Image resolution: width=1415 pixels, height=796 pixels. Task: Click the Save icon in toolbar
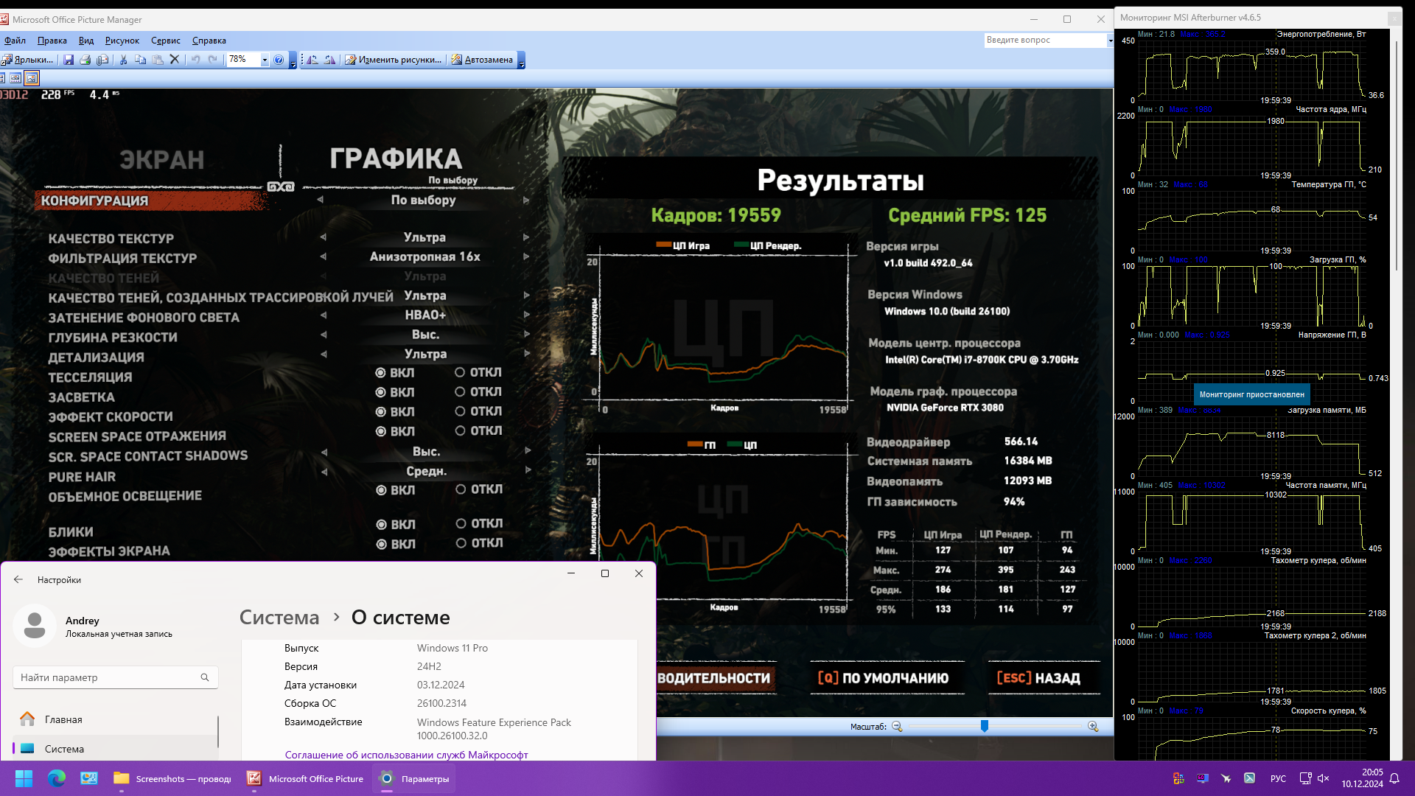coord(69,60)
